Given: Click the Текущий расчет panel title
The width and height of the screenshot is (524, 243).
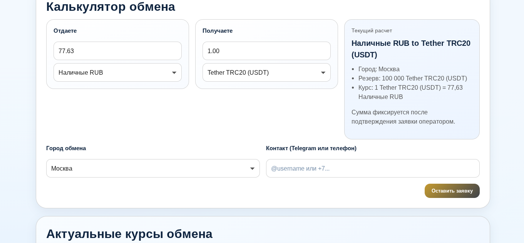Looking at the screenshot, I should coord(372,30).
